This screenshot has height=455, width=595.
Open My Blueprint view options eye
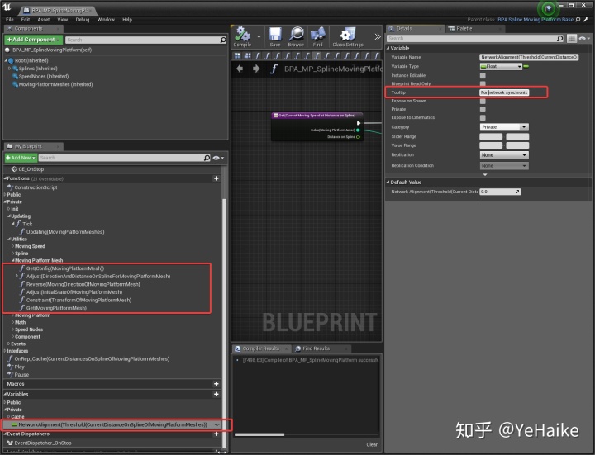click(x=218, y=158)
